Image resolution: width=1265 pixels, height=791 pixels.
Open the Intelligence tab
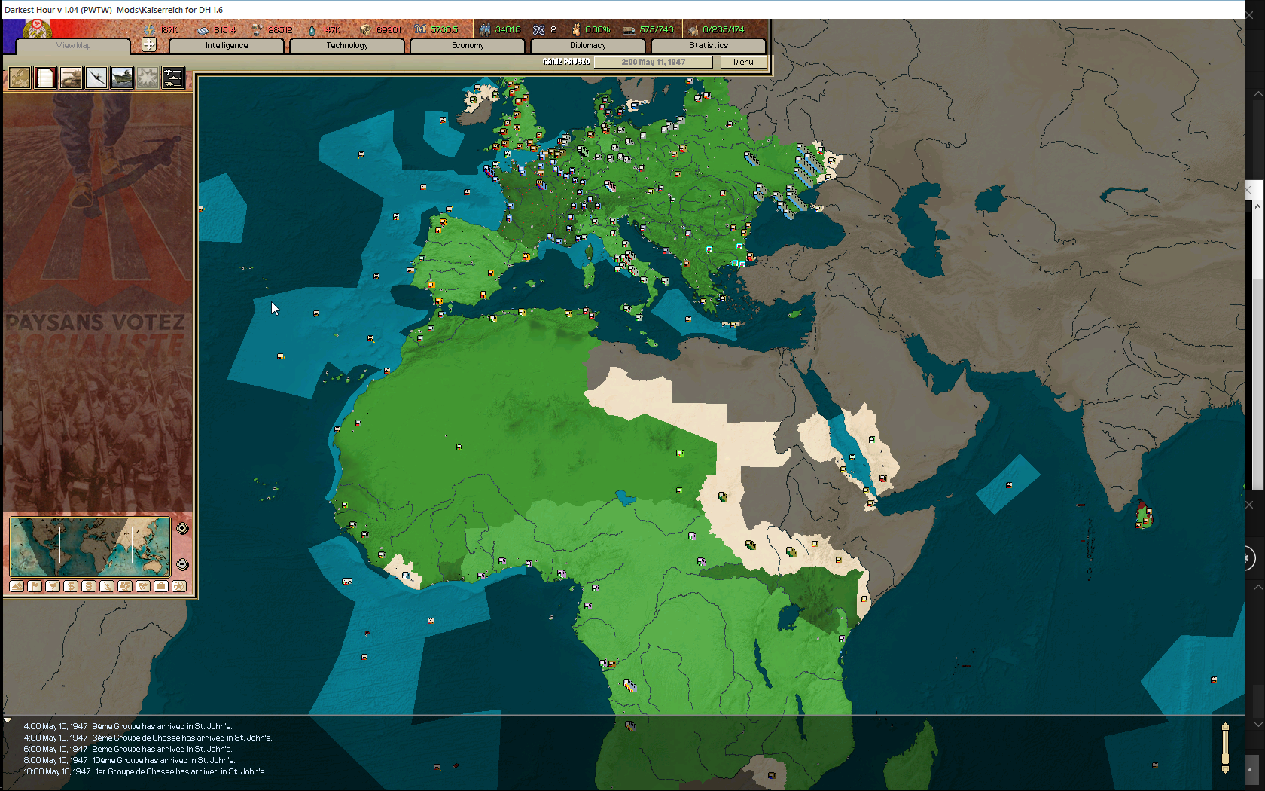tap(227, 46)
